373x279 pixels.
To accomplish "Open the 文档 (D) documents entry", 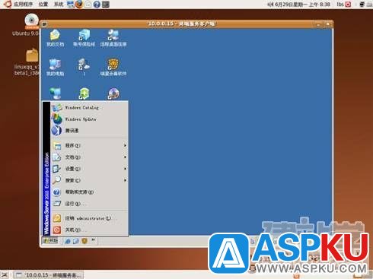I will [x=89, y=157].
